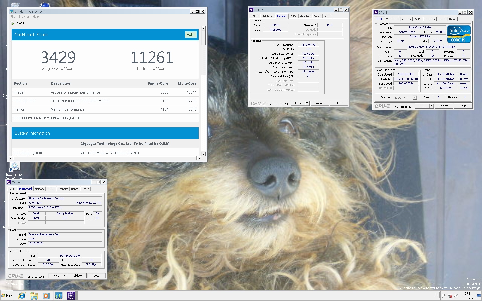Select CPU tab in Mainboard CPU-Z window

[12, 189]
